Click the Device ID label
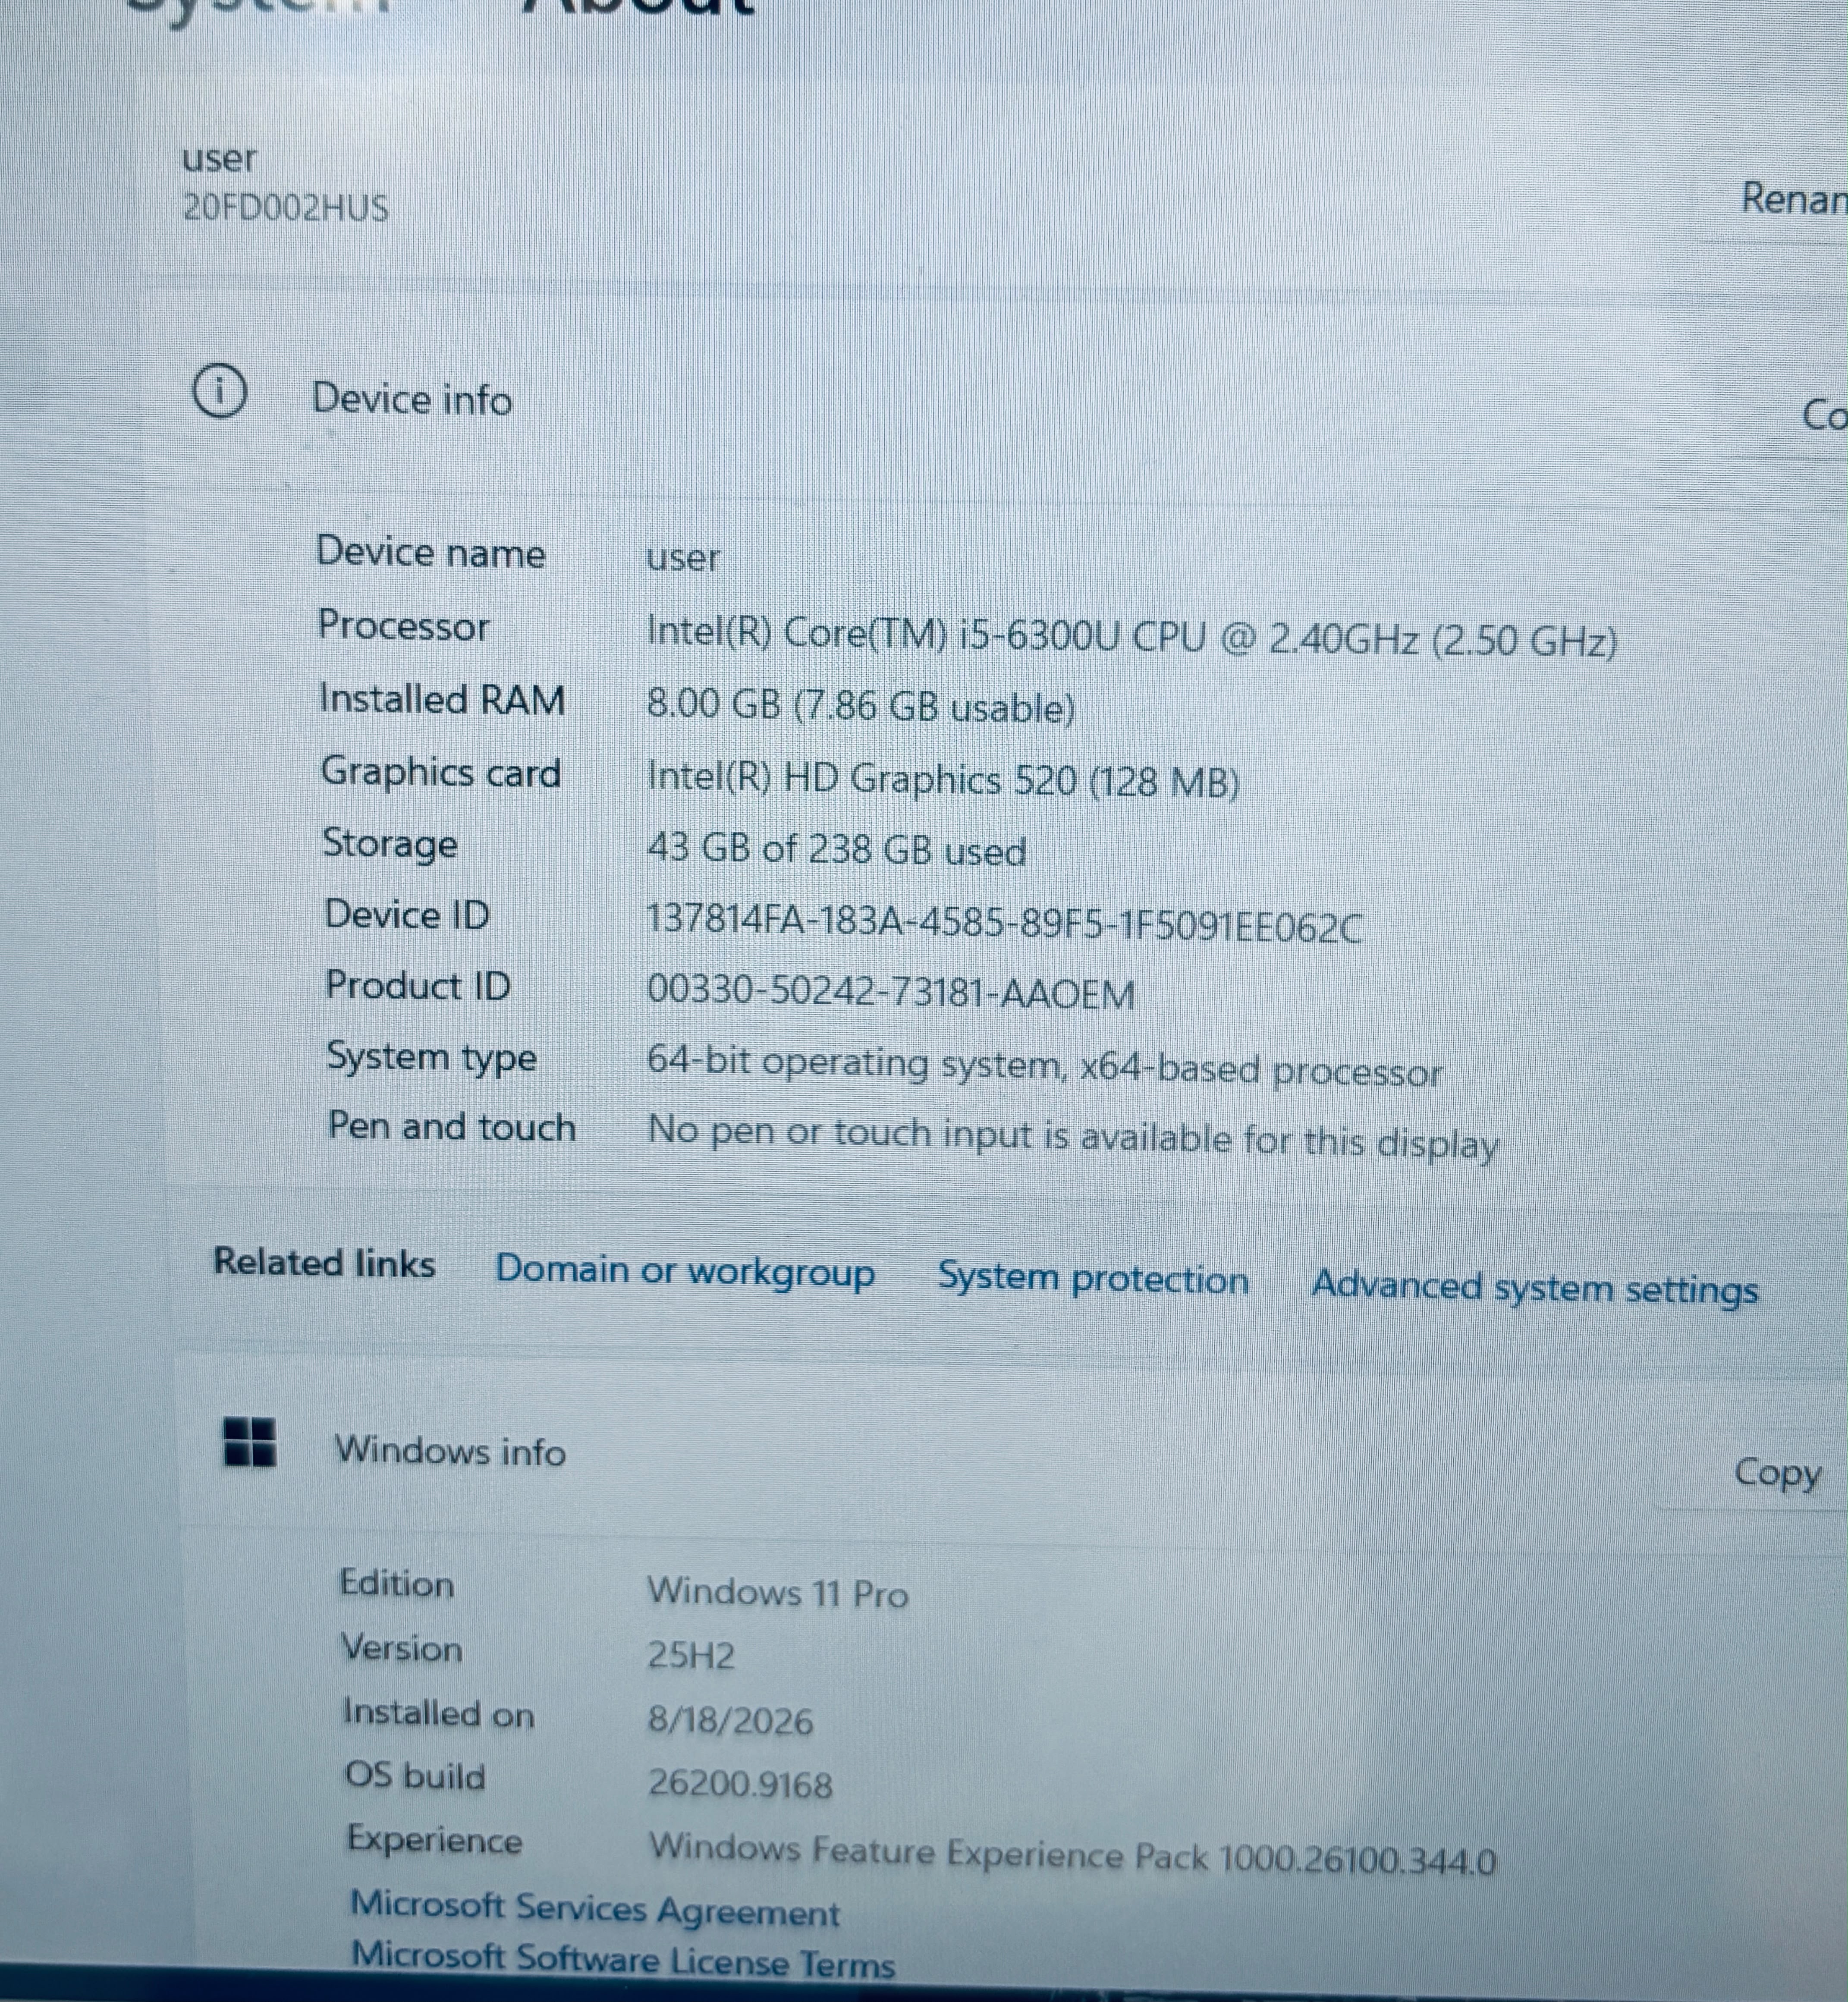Image resolution: width=1848 pixels, height=2002 pixels. 407,914
